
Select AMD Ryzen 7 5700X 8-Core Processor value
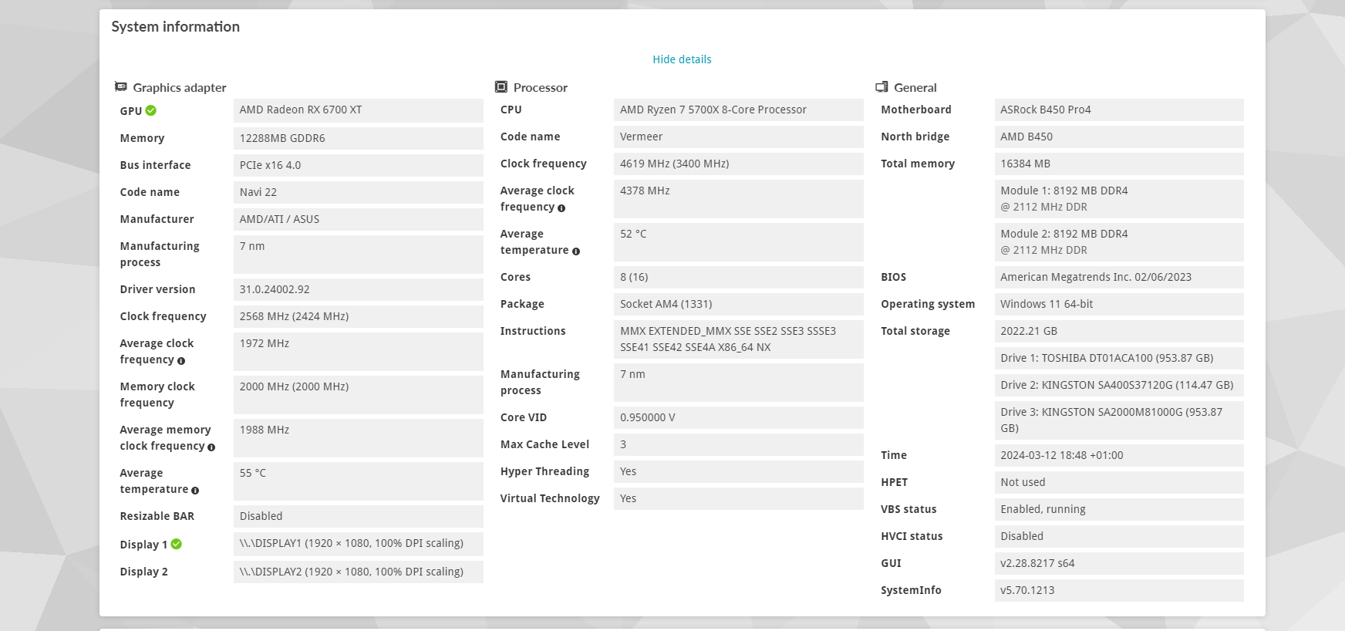(739, 110)
